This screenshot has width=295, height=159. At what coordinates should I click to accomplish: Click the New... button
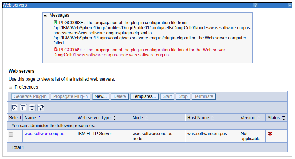coord(101,96)
